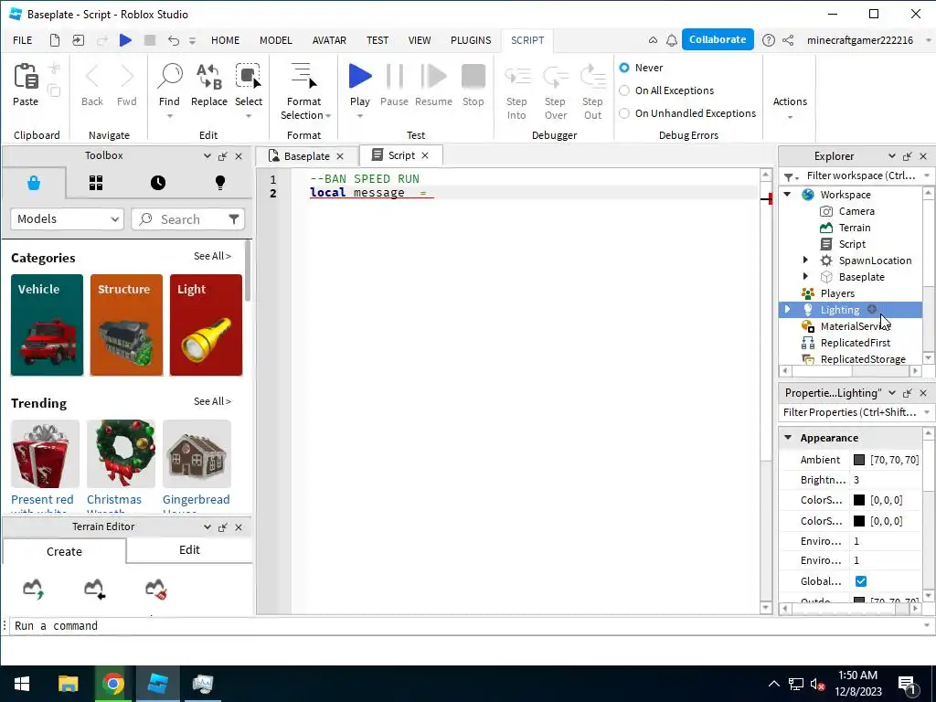The width and height of the screenshot is (936, 702).
Task: Open the Structure category thumbnail
Action: pos(126,325)
